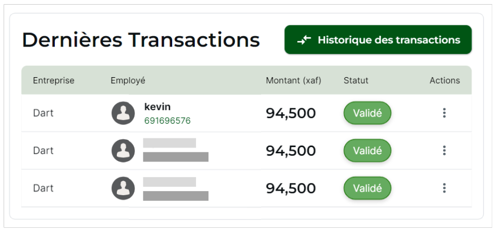Click the Statut column header
Viewport: 500px width, 233px height.
pos(356,80)
